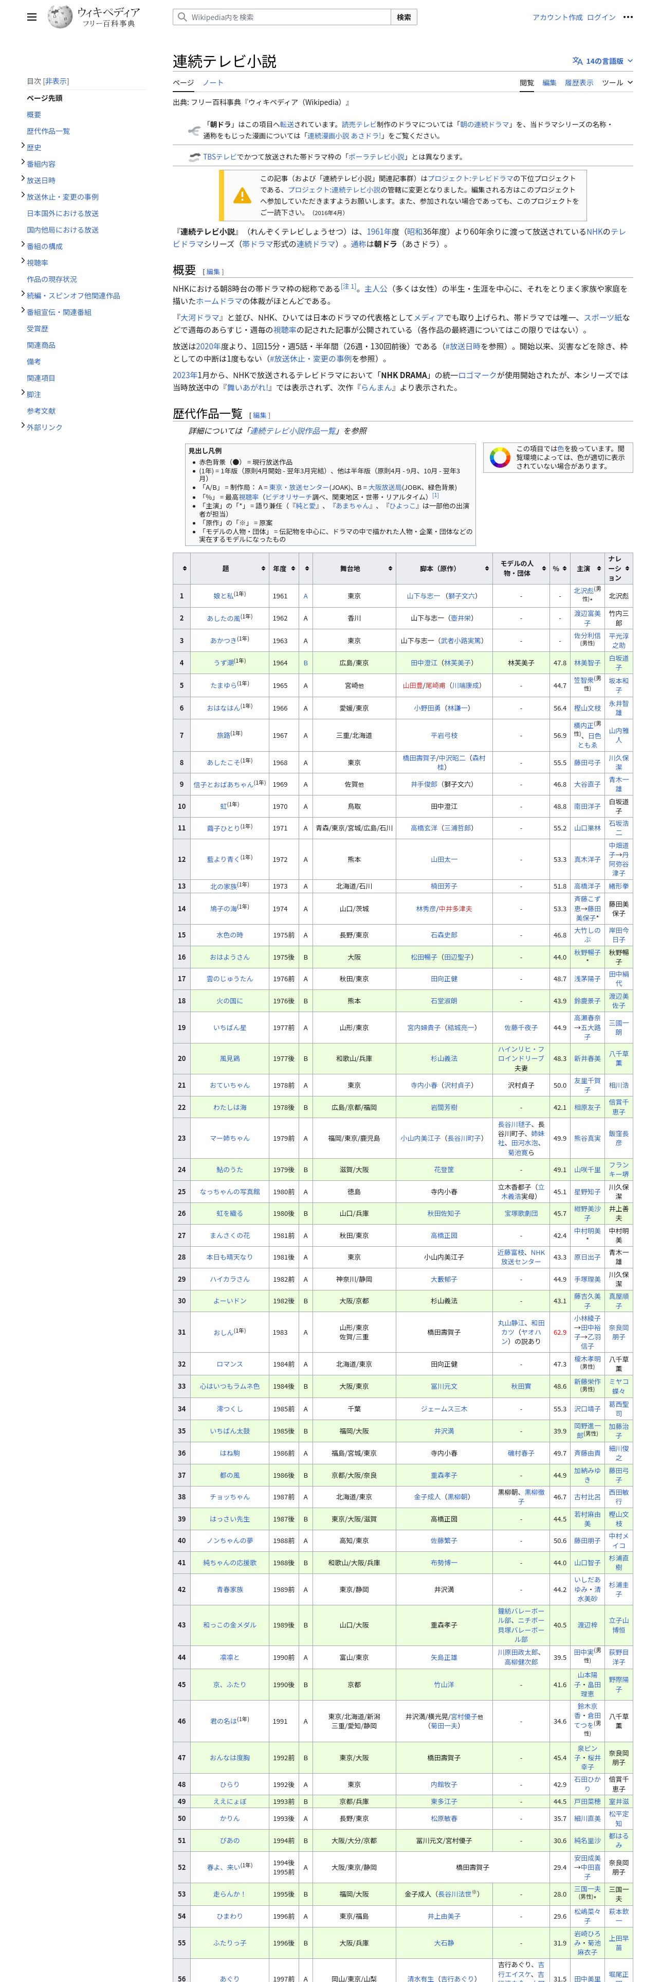Expand 外部リンク section in contents
660x1982 pixels.
point(22,426)
